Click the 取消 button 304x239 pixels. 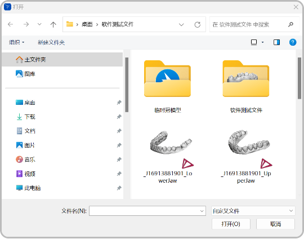(x=275, y=224)
